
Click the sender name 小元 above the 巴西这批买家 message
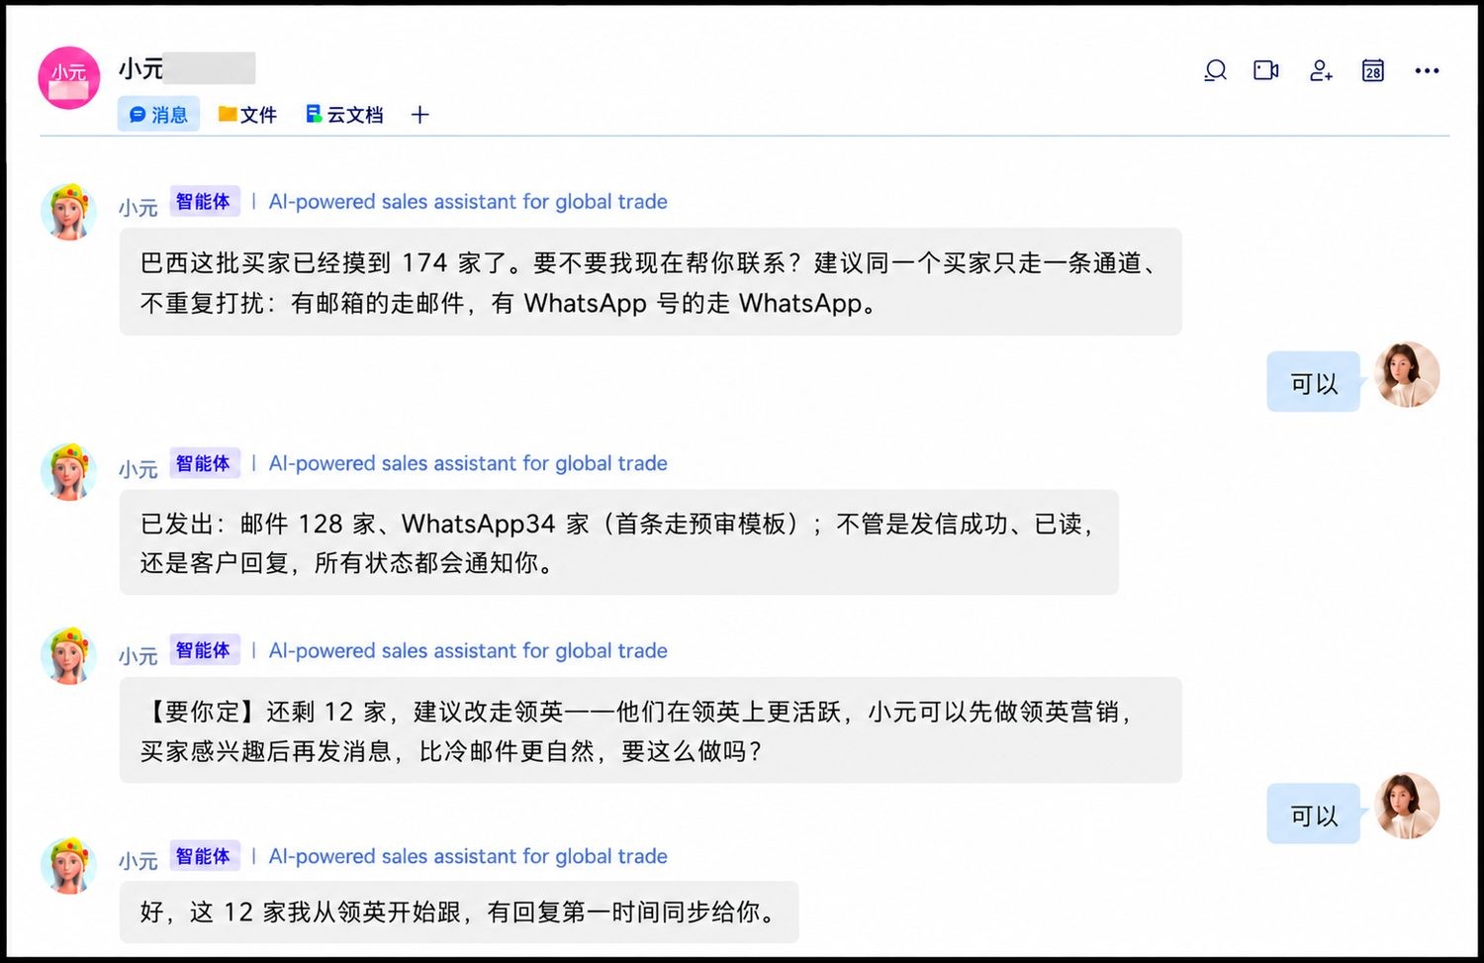(x=139, y=208)
